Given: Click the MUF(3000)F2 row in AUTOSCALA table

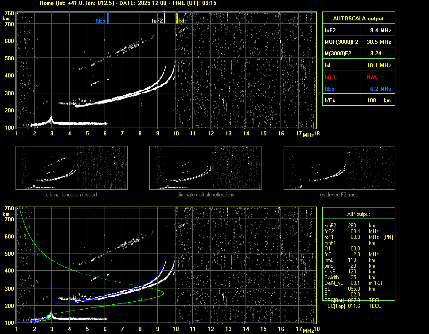Looking at the screenshot, I should (x=358, y=42).
